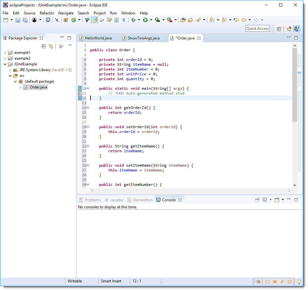Viewport: 308px width, 291px height.
Task: Open the New Java Class dropdown arrow
Action: (x=79, y=20)
